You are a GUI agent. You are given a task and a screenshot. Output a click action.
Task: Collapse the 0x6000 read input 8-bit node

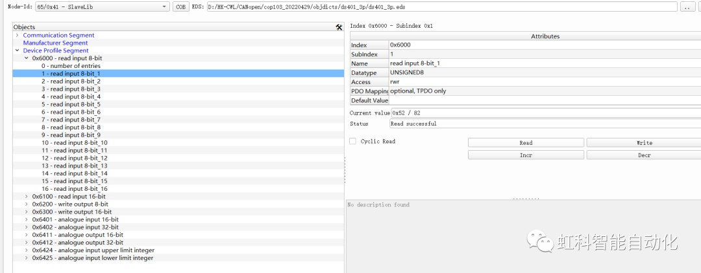pyautogui.click(x=27, y=58)
